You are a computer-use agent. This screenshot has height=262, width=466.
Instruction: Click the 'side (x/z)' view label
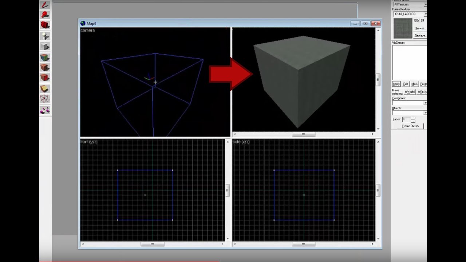(x=241, y=142)
